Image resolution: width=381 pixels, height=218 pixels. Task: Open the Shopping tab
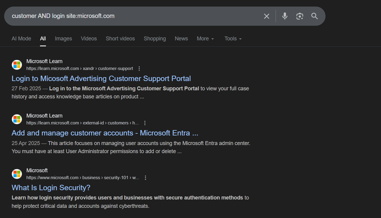pyautogui.click(x=155, y=39)
